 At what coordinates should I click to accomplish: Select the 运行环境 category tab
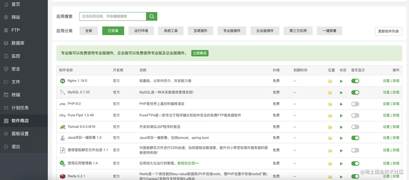(x=141, y=31)
